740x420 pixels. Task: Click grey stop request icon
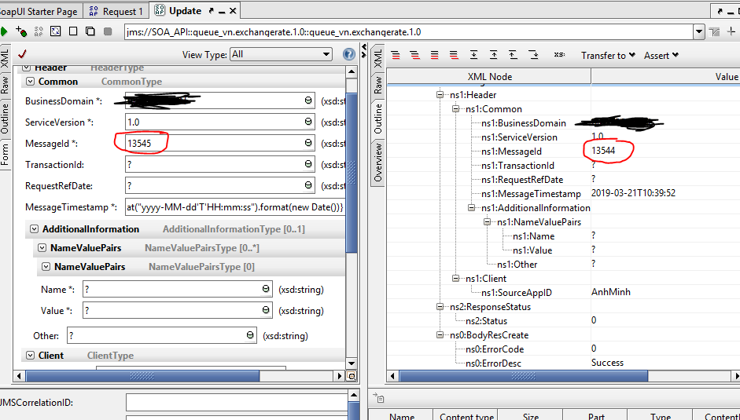point(108,31)
